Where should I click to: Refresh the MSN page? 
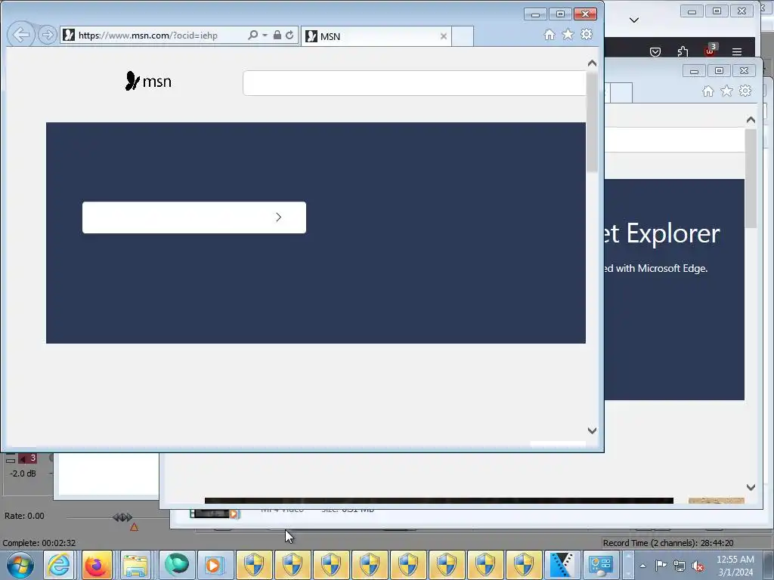289,35
